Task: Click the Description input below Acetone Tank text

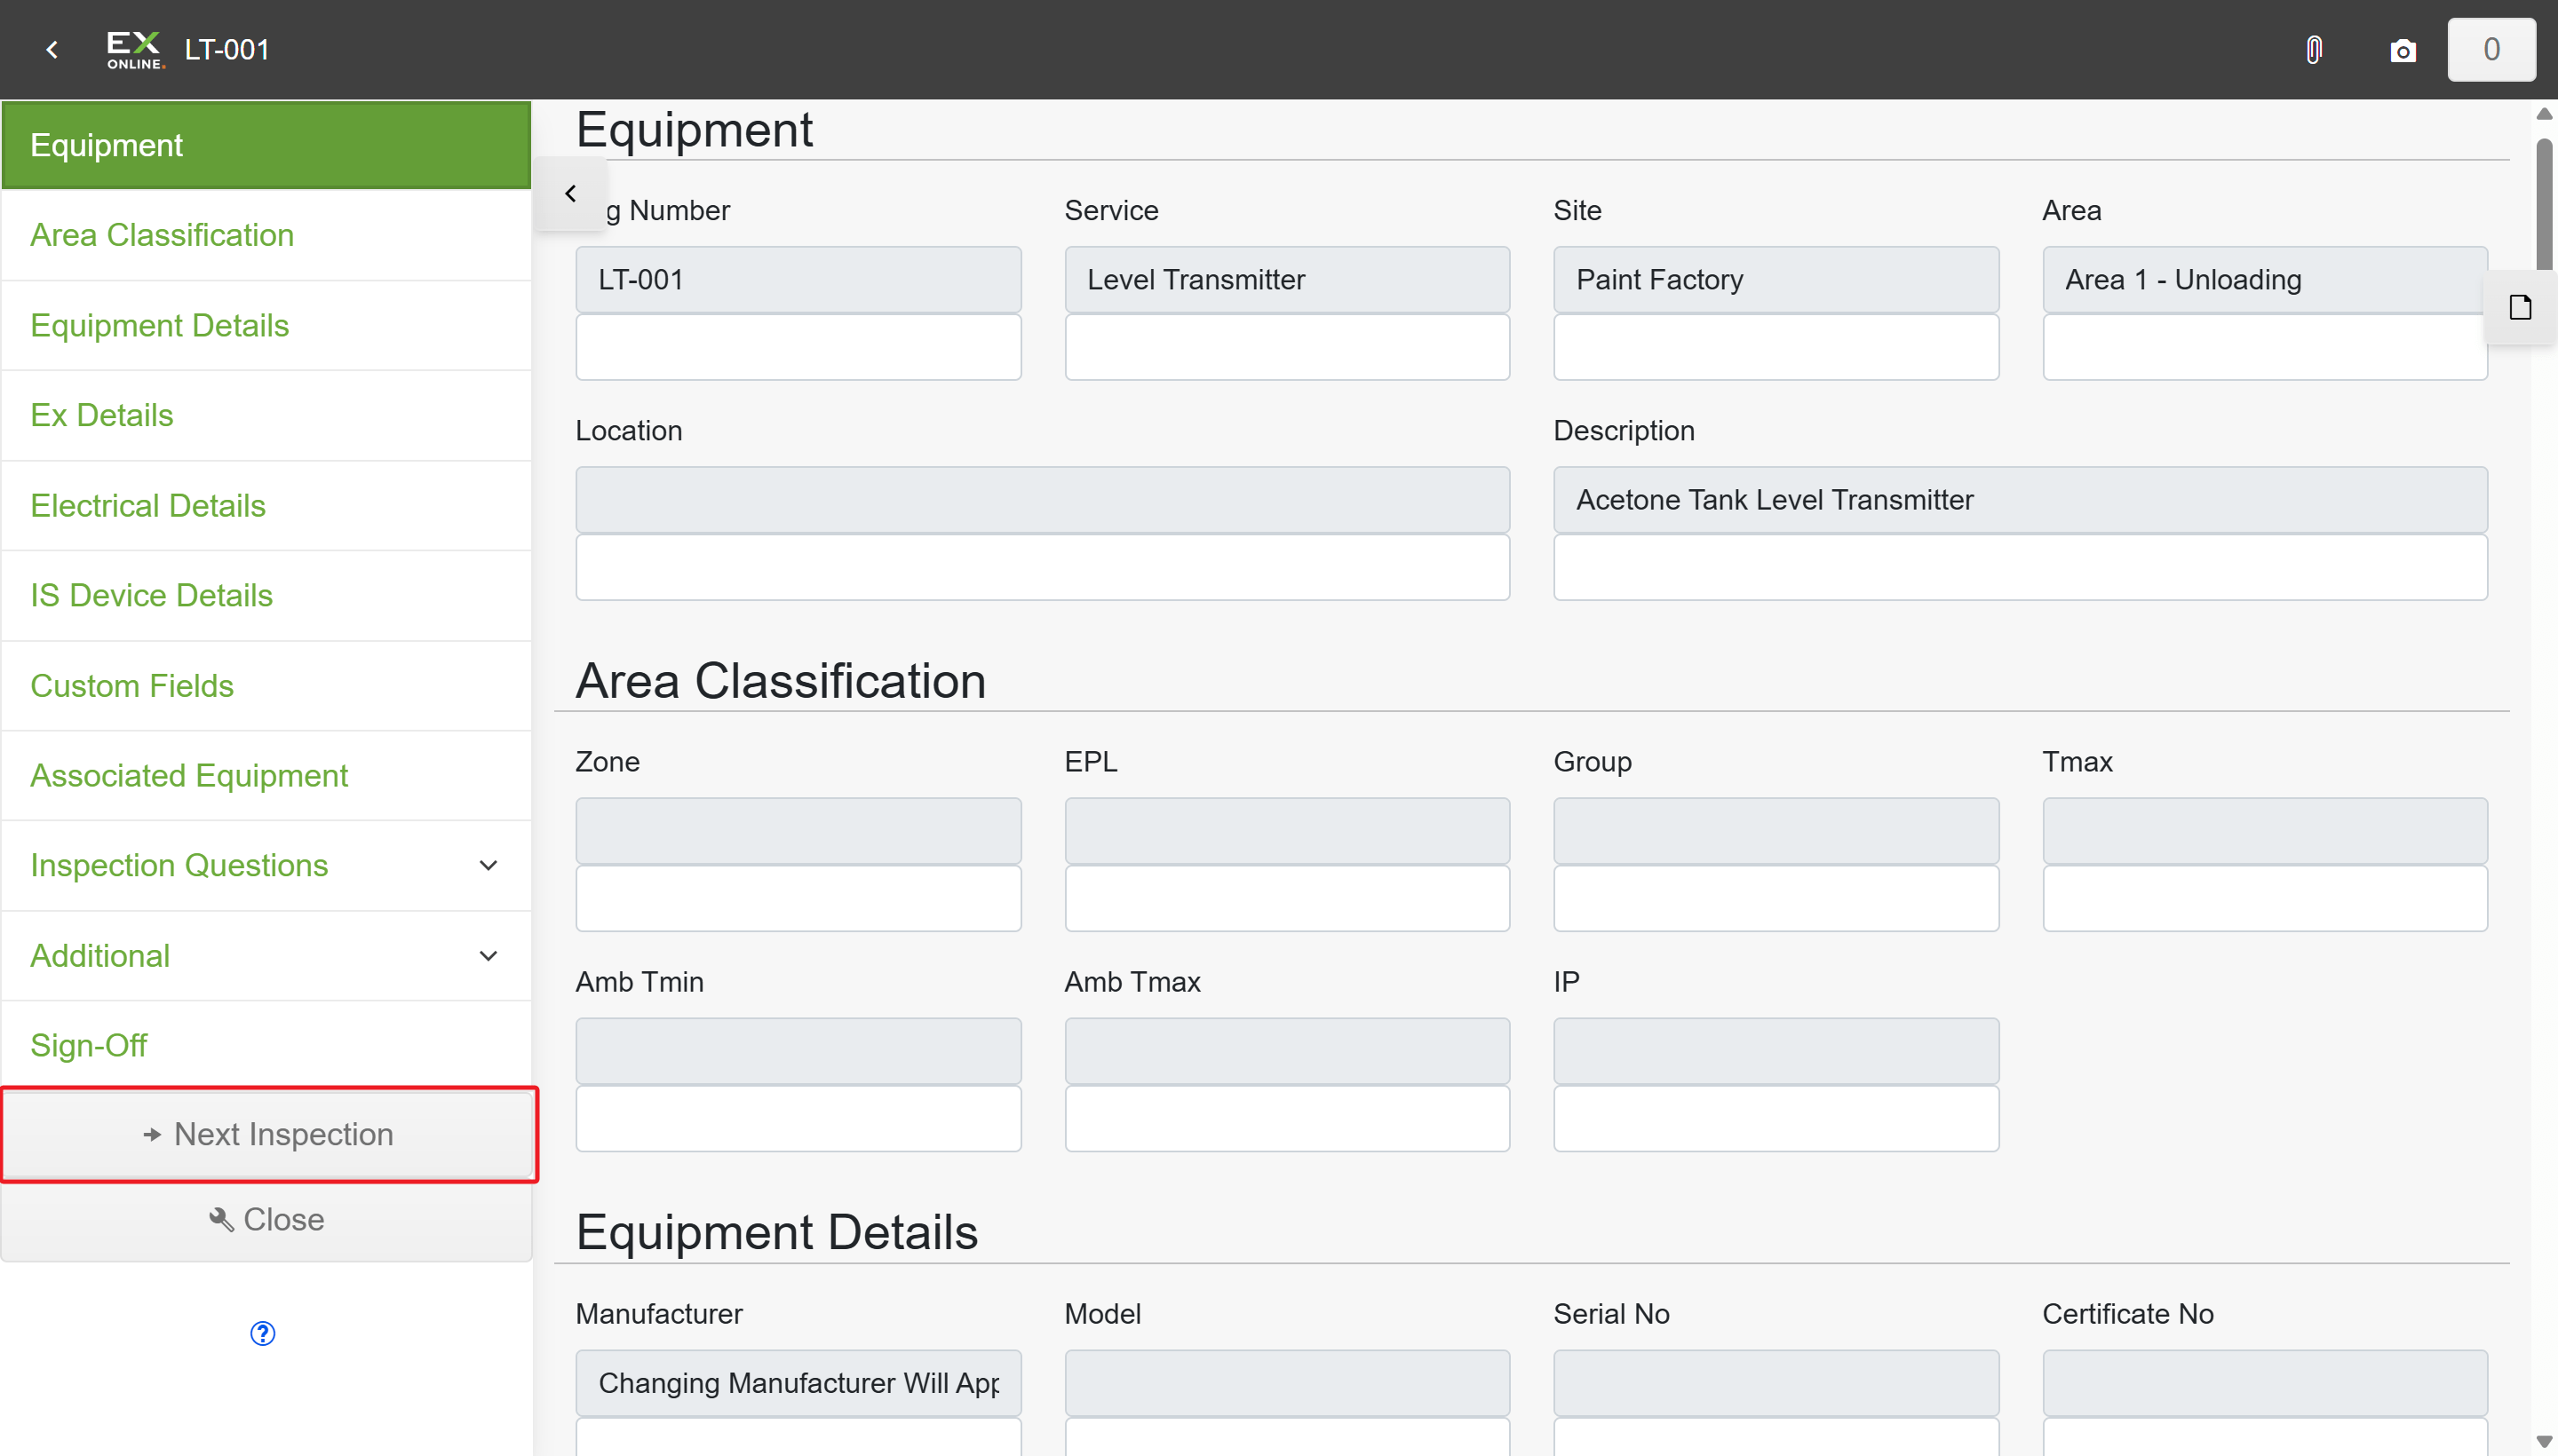Action: [2021, 567]
